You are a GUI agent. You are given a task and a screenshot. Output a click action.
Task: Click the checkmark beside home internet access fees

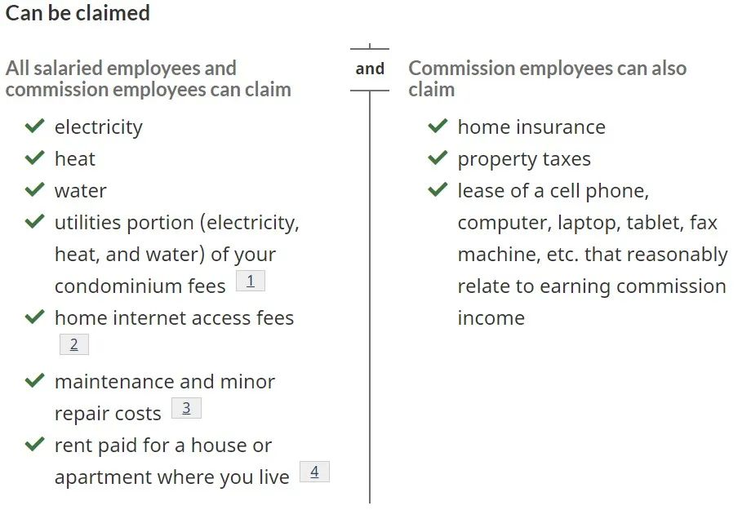tap(34, 317)
